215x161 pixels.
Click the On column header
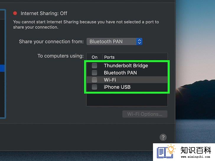coord(95,57)
